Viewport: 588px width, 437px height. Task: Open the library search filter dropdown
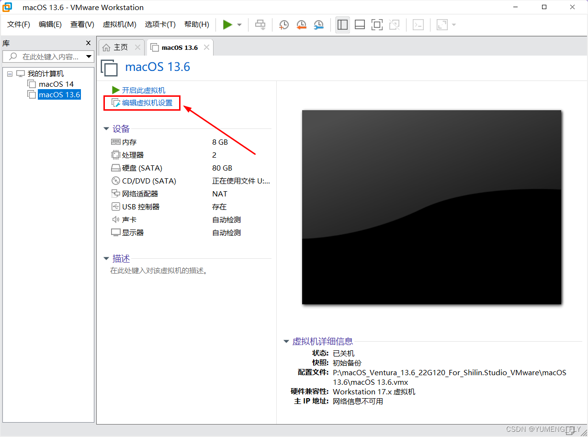click(x=89, y=57)
